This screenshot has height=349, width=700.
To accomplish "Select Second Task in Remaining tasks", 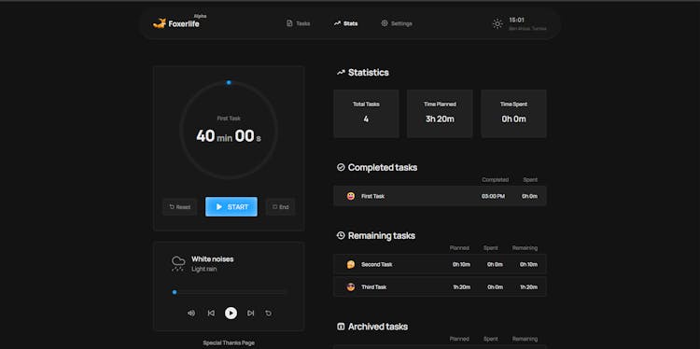I will point(440,264).
